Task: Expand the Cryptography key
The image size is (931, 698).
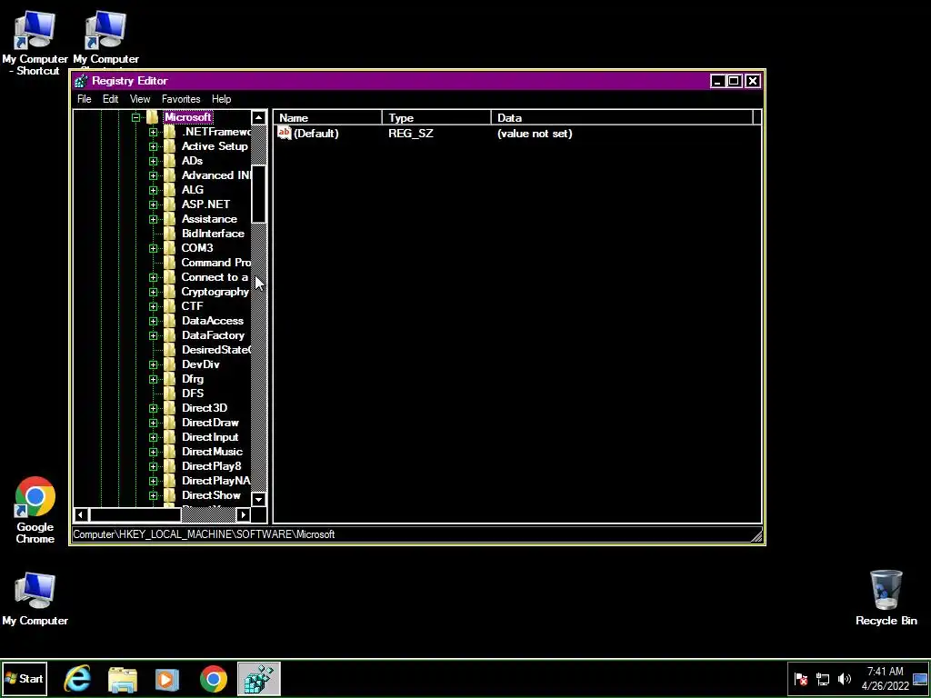Action: tap(153, 292)
